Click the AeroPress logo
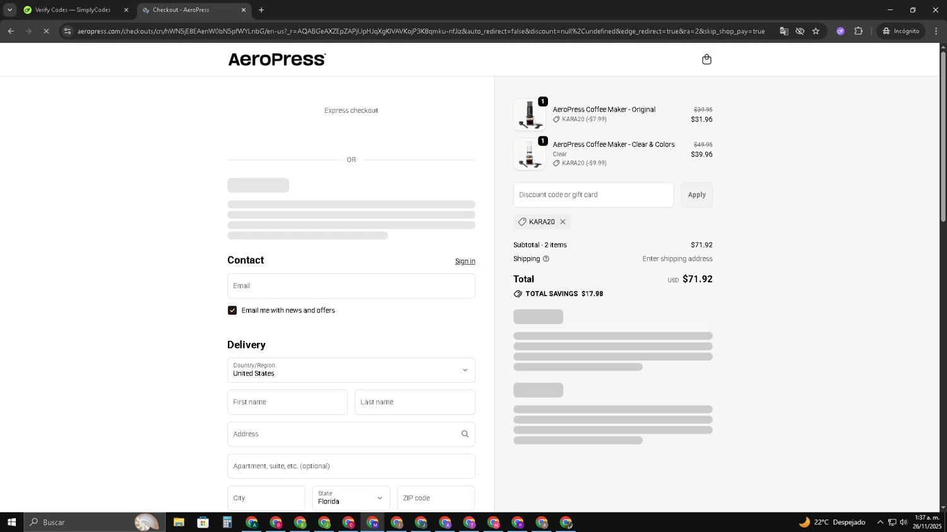Image resolution: width=947 pixels, height=532 pixels. click(277, 59)
